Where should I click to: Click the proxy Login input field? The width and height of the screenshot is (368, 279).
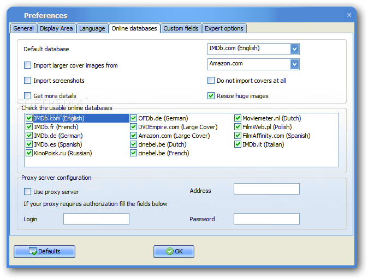click(x=96, y=219)
